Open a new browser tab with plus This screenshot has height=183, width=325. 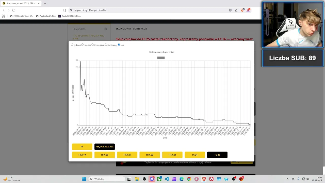click(x=45, y=3)
